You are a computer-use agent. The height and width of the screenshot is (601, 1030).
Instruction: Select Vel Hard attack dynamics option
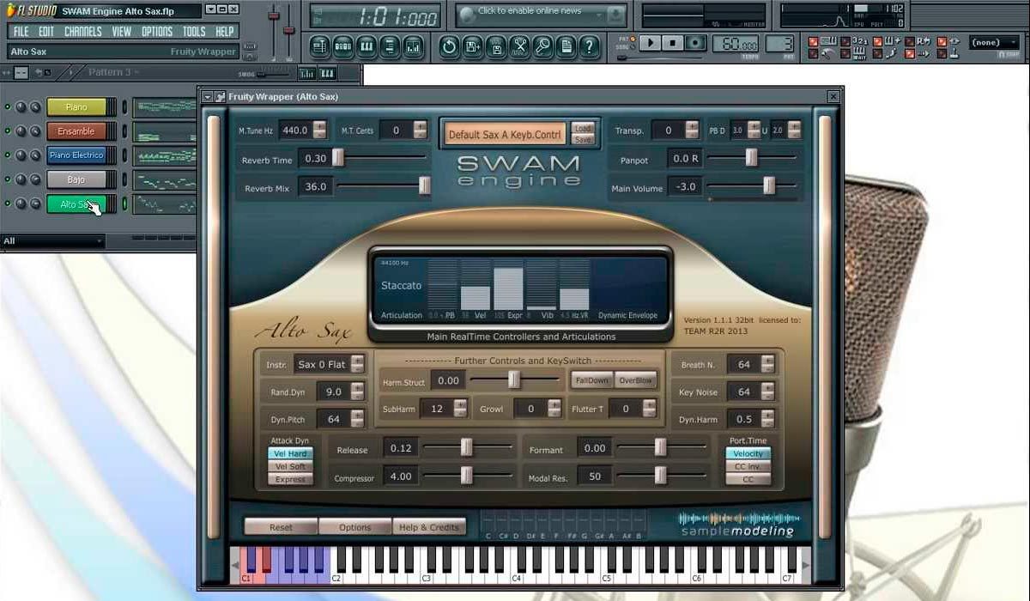coord(290,453)
